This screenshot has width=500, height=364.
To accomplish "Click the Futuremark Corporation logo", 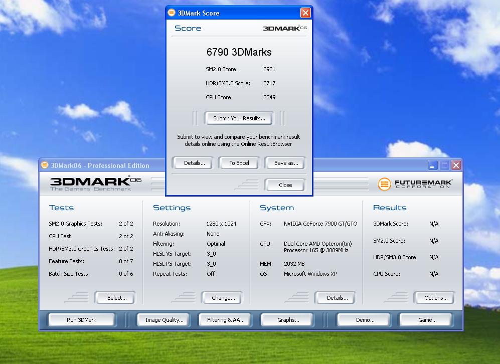I will coord(415,184).
